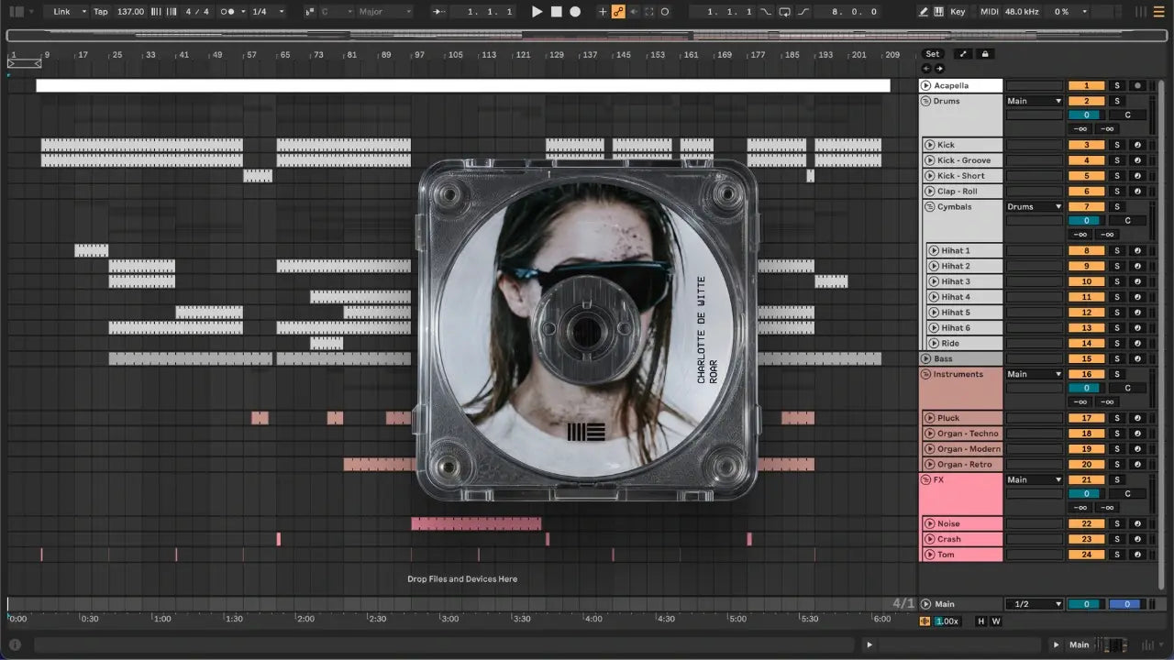Image resolution: width=1174 pixels, height=660 pixels.
Task: Click the Acapella track launch icon
Action: pyautogui.click(x=925, y=85)
